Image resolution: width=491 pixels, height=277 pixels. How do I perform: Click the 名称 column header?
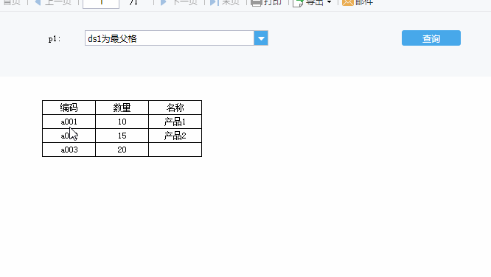point(175,108)
